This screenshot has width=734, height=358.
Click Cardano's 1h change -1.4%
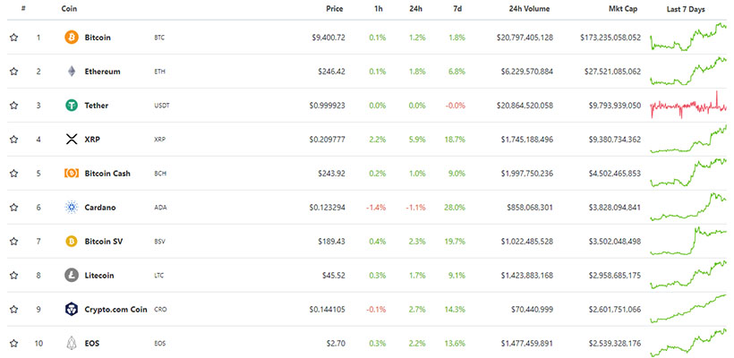click(x=376, y=208)
